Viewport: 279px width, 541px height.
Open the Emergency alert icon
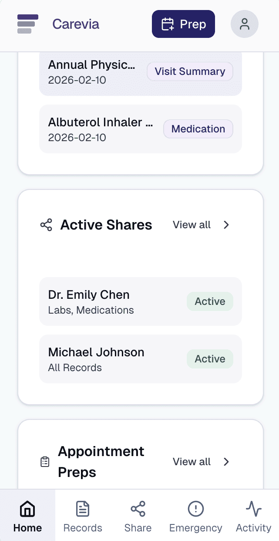click(x=196, y=508)
